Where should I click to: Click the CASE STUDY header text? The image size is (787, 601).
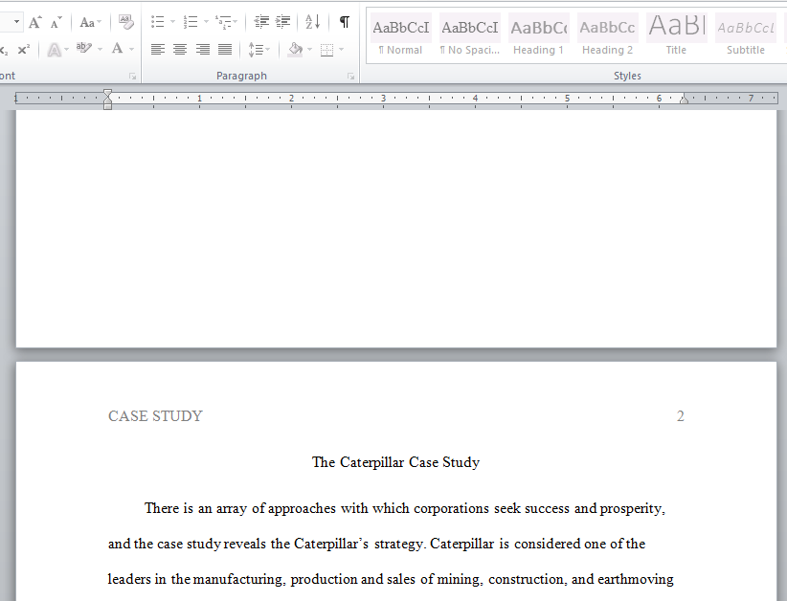[155, 416]
